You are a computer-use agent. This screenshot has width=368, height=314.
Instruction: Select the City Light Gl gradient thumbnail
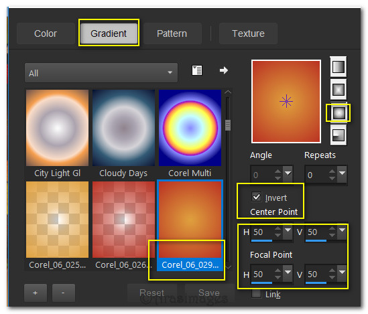pyautogui.click(x=57, y=128)
